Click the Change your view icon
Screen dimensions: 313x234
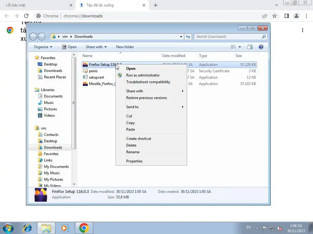[x=233, y=47]
